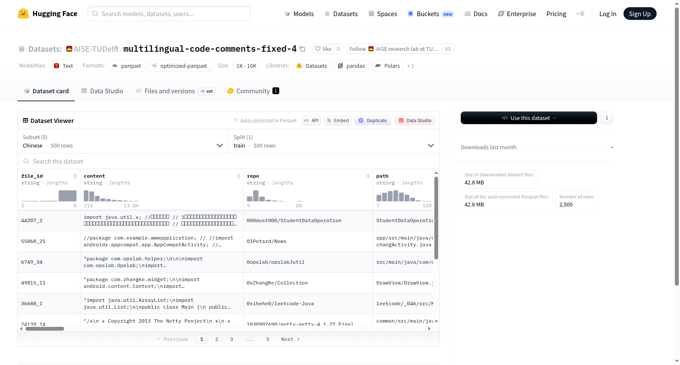The image size is (680, 365).
Task: Sort the content column
Action: click(238, 176)
